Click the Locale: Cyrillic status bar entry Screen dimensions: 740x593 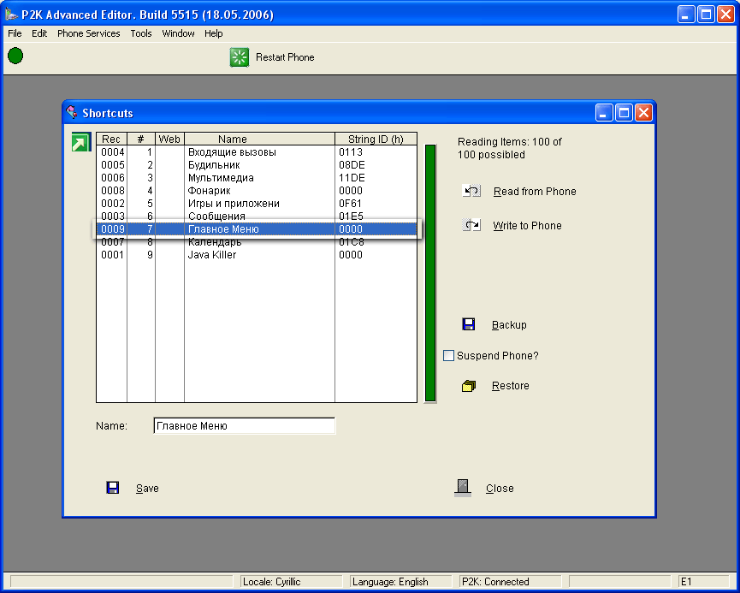point(291,582)
